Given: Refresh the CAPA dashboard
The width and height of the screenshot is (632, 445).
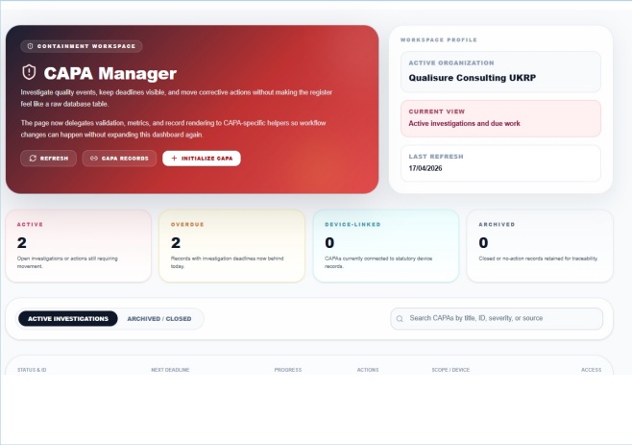Looking at the screenshot, I should click(48, 159).
